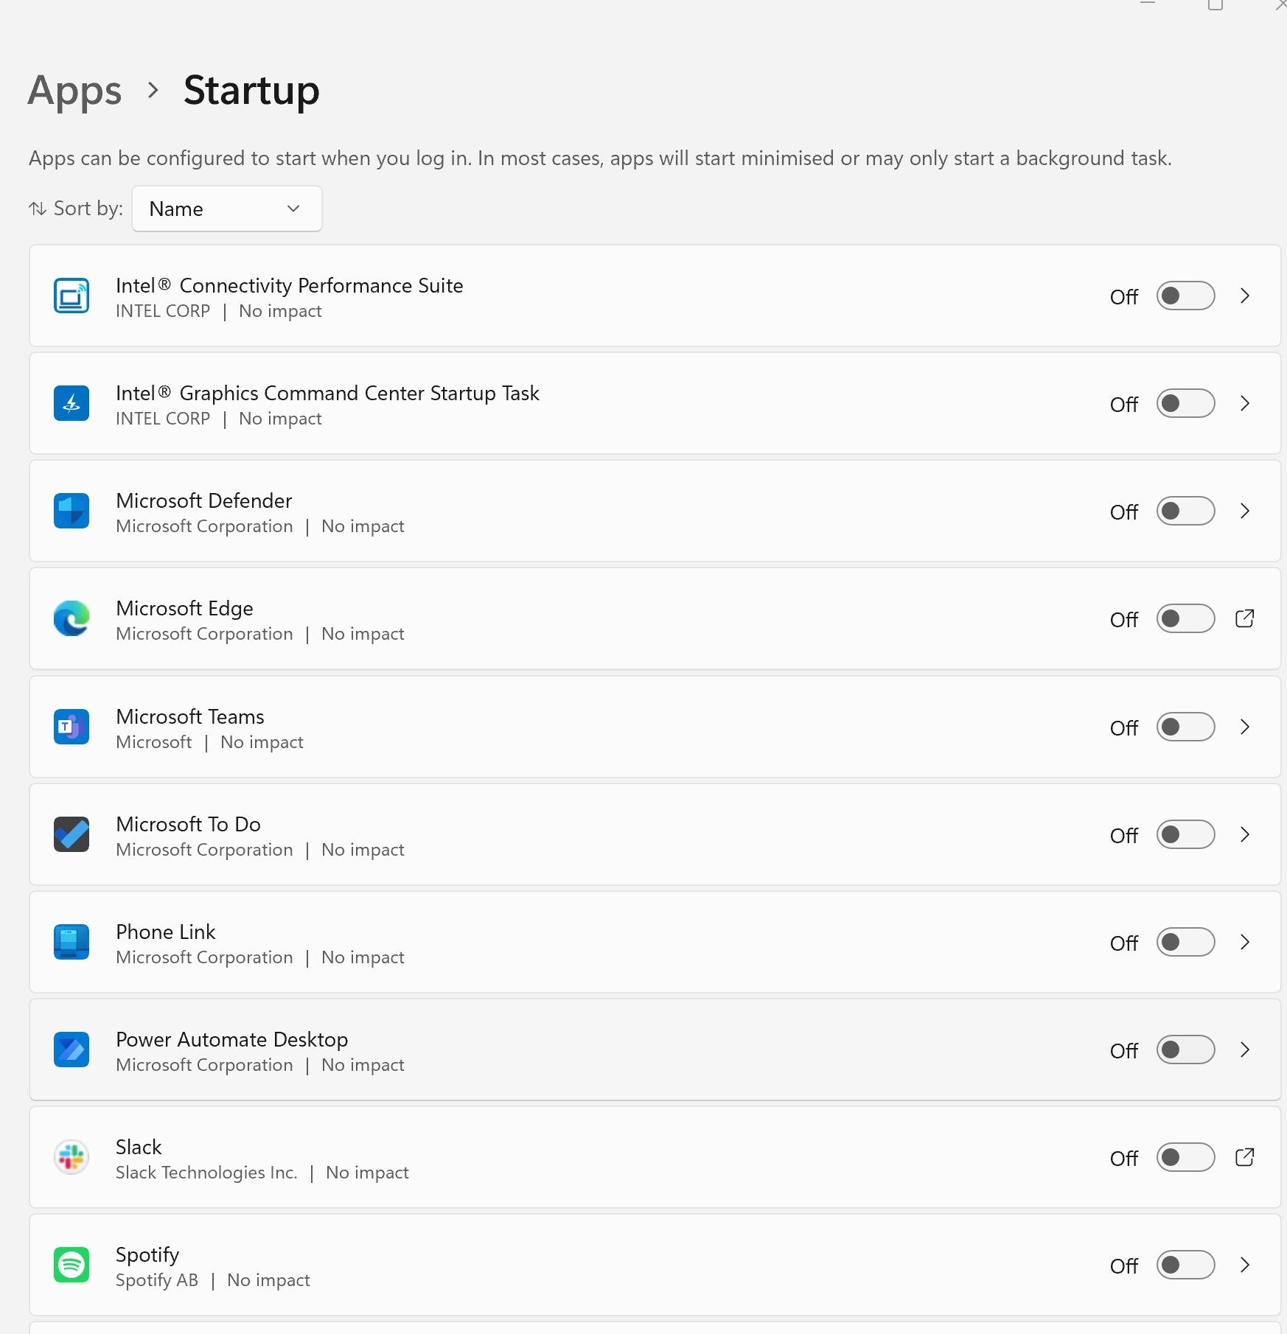Switch on Microsoft To Do startup toggle
The height and width of the screenshot is (1334, 1287).
(1185, 834)
